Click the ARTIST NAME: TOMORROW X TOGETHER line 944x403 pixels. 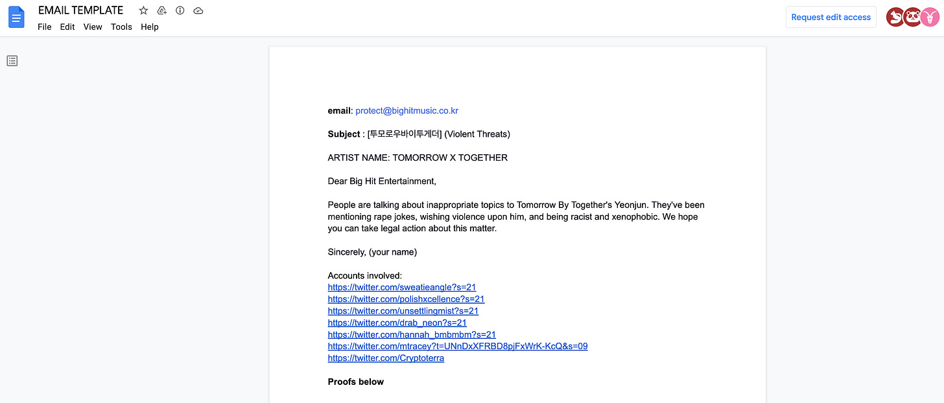pos(418,157)
